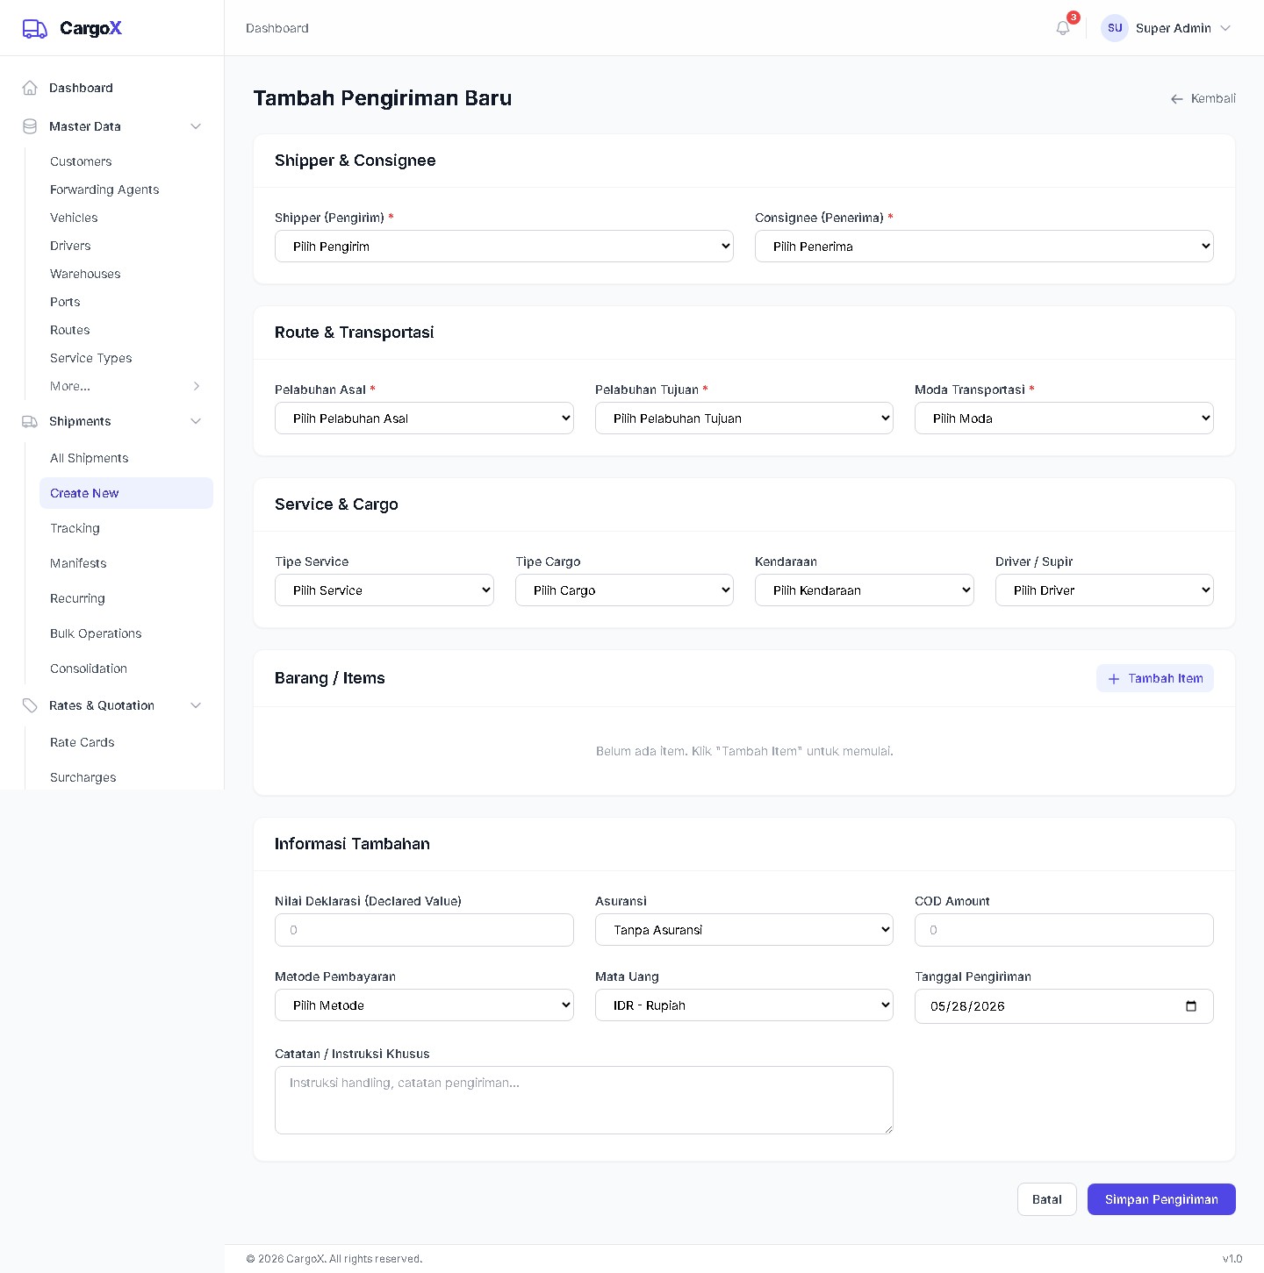Click the Shipments truck icon in sidebar
The image size is (1264, 1273).
point(30,421)
